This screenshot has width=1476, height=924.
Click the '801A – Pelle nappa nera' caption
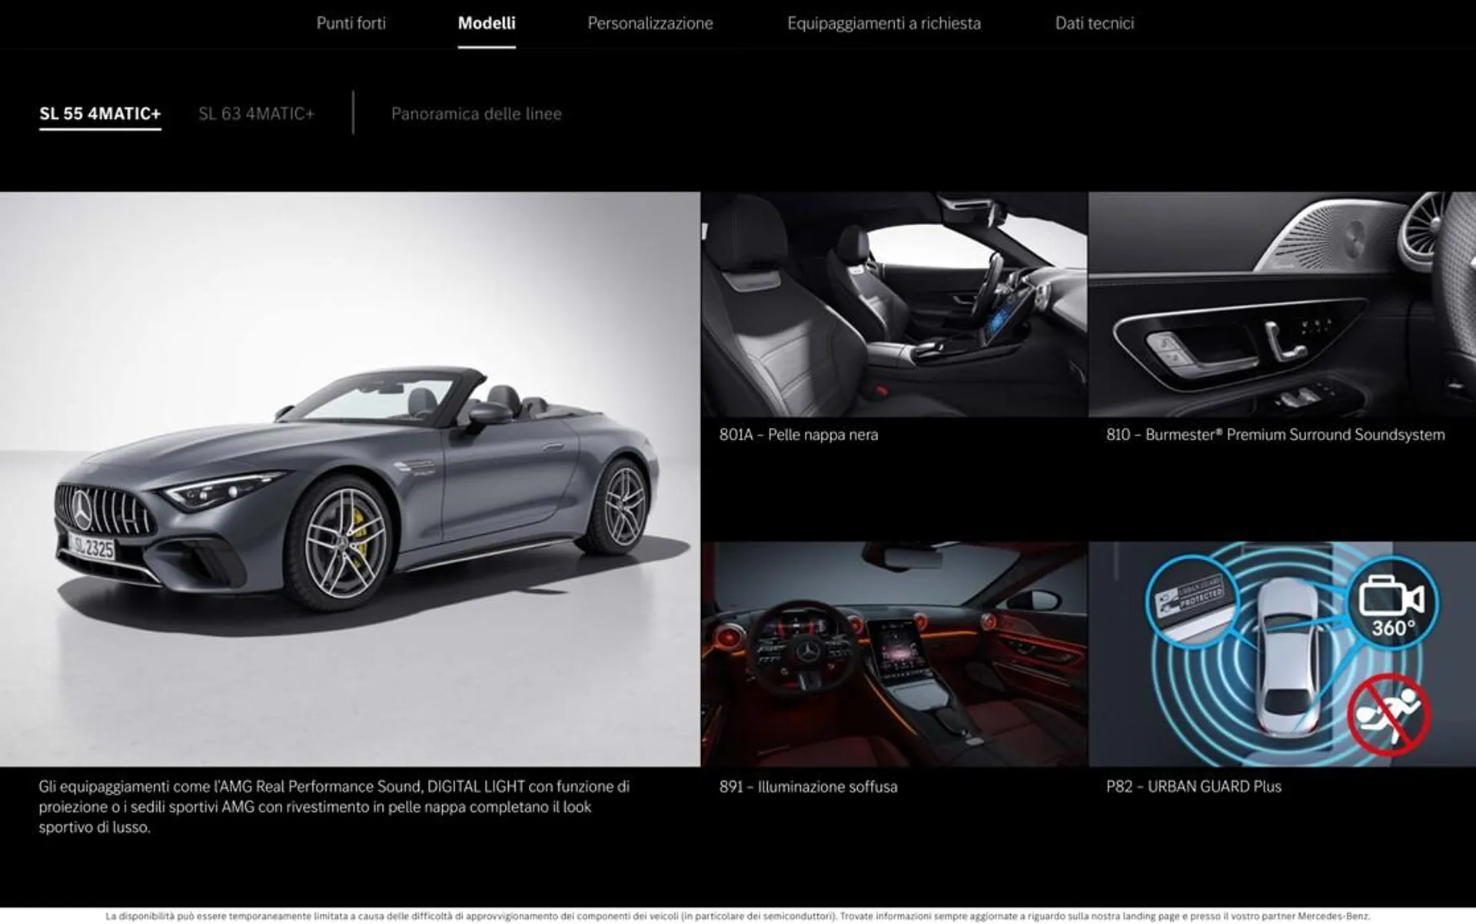tap(799, 435)
